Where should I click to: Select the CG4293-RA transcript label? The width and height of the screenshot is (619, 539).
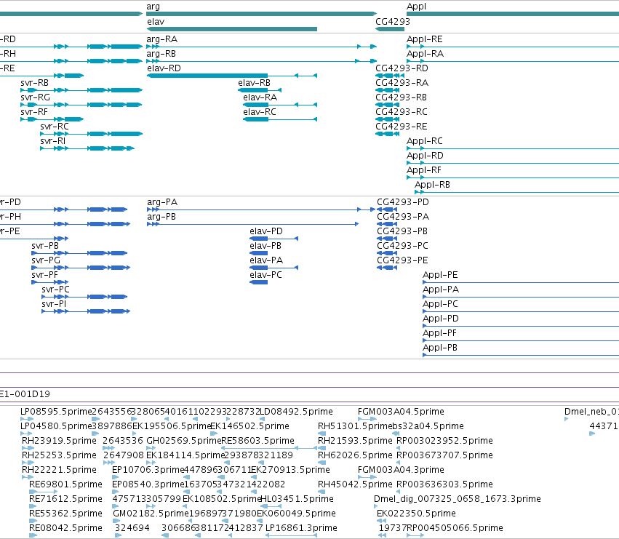(x=402, y=83)
